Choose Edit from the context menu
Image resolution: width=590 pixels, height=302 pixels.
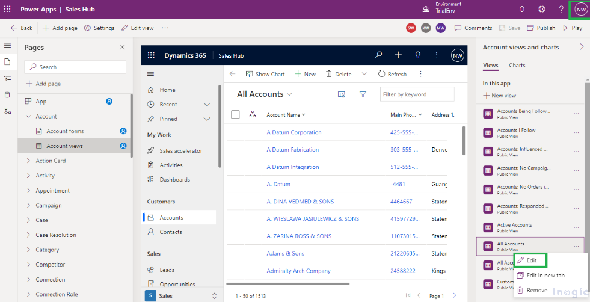[x=530, y=260]
